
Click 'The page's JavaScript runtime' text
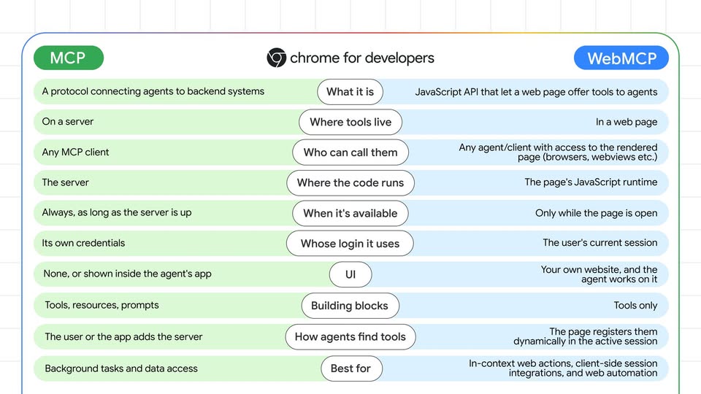point(591,182)
